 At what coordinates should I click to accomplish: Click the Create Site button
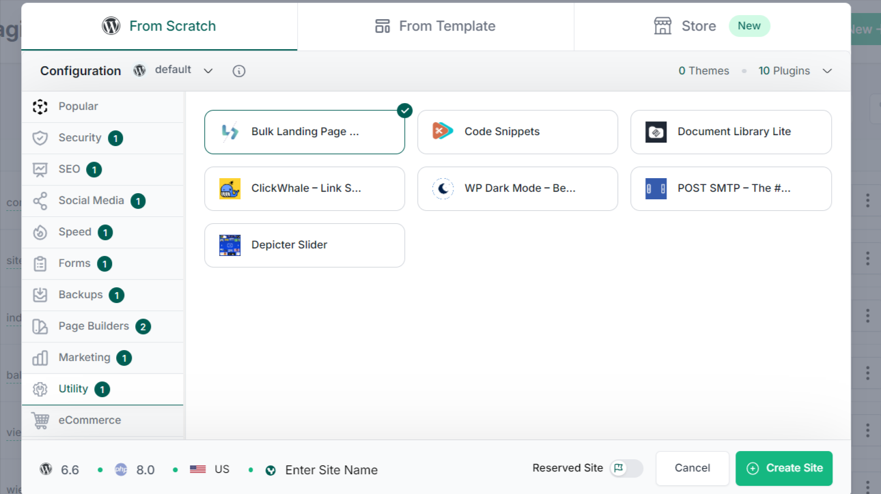point(784,468)
